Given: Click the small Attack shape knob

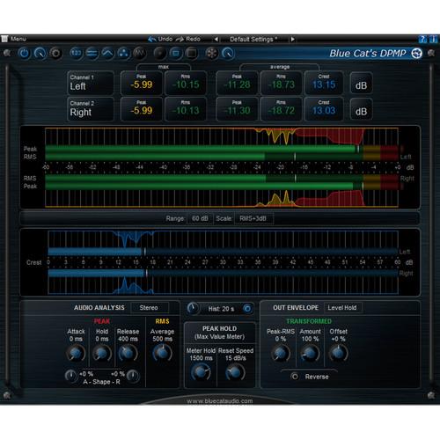Looking at the screenshot, I should tap(71, 375).
